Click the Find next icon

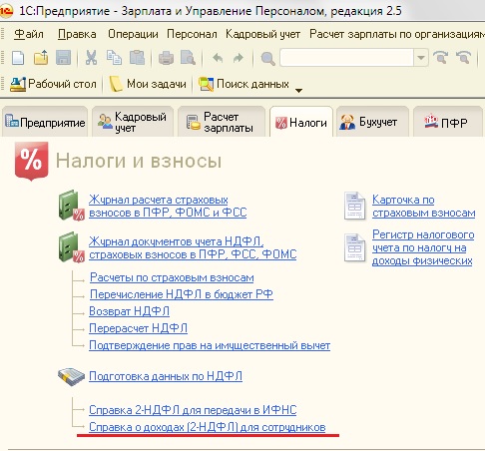tap(441, 58)
